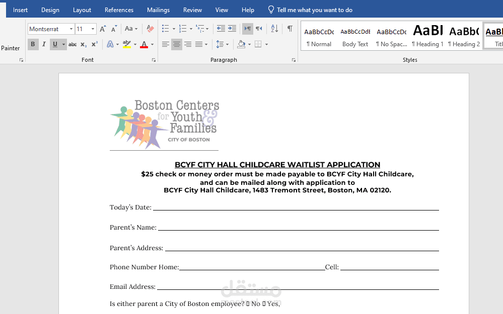This screenshot has height=314, width=503.
Task: Apply red font color
Action: tap(144, 44)
